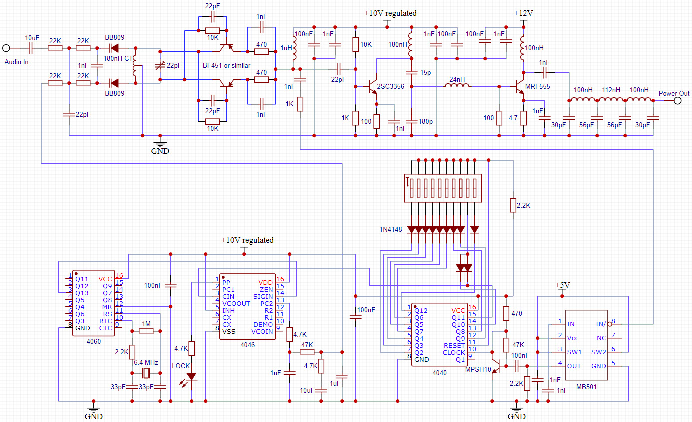Screen dimensions: 692x422
Task: Click the 15p capacitor symbol
Action: pyautogui.click(x=411, y=73)
